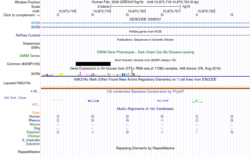The height and width of the screenshot is (158, 250).
Task: Click the GTEx Gene Expression track title
Action: [145, 68]
